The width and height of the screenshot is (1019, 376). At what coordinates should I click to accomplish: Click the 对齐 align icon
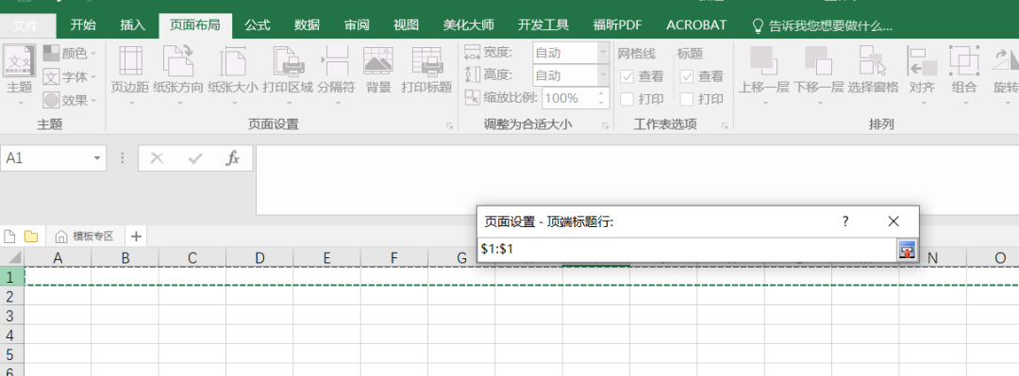pyautogui.click(x=922, y=60)
